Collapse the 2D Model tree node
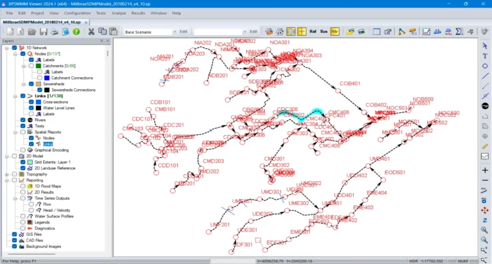This screenshot has width=492, height=264. coord(7,156)
